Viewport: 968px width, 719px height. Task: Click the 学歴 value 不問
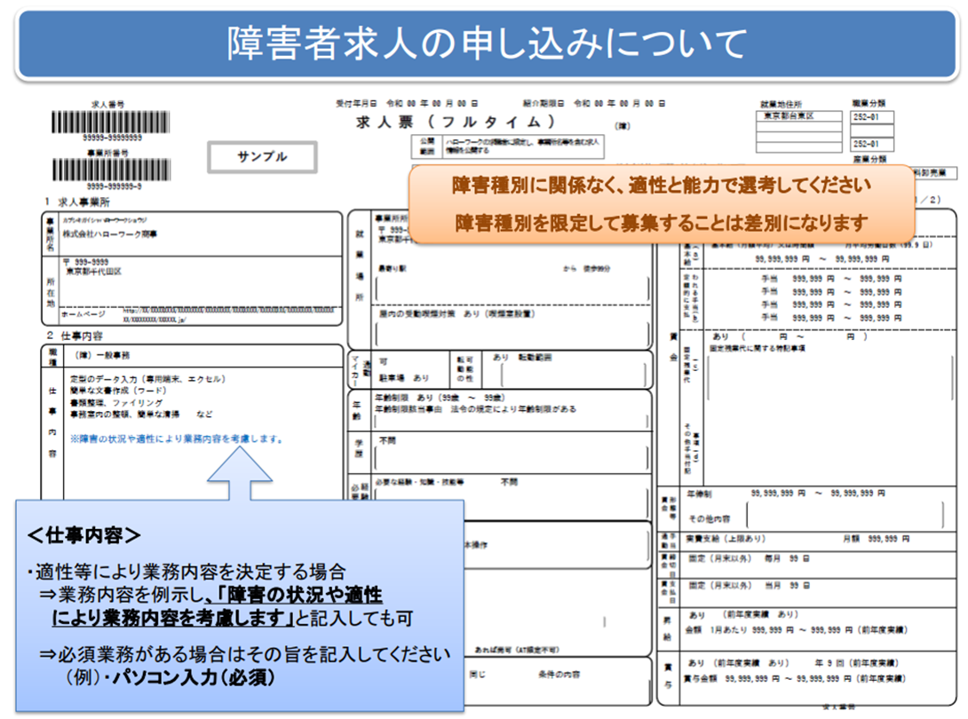tap(388, 440)
